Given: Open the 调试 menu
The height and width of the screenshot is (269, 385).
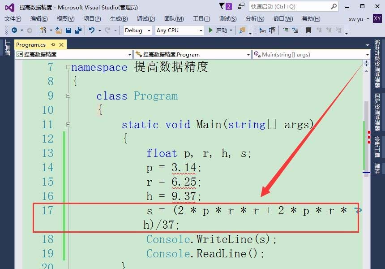Looking at the screenshot, I should 145,19.
